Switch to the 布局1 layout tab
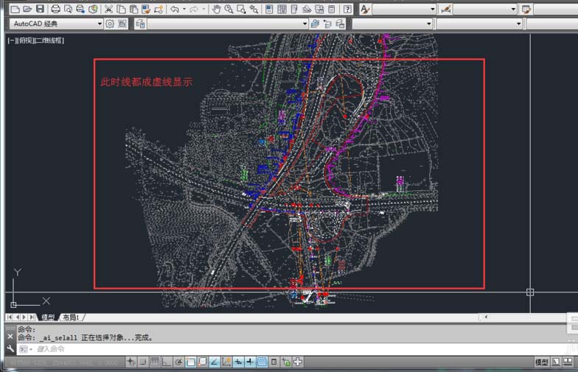This screenshot has height=372, width=578. (71, 317)
